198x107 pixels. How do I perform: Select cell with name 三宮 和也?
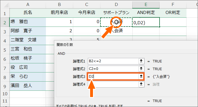click(28, 50)
